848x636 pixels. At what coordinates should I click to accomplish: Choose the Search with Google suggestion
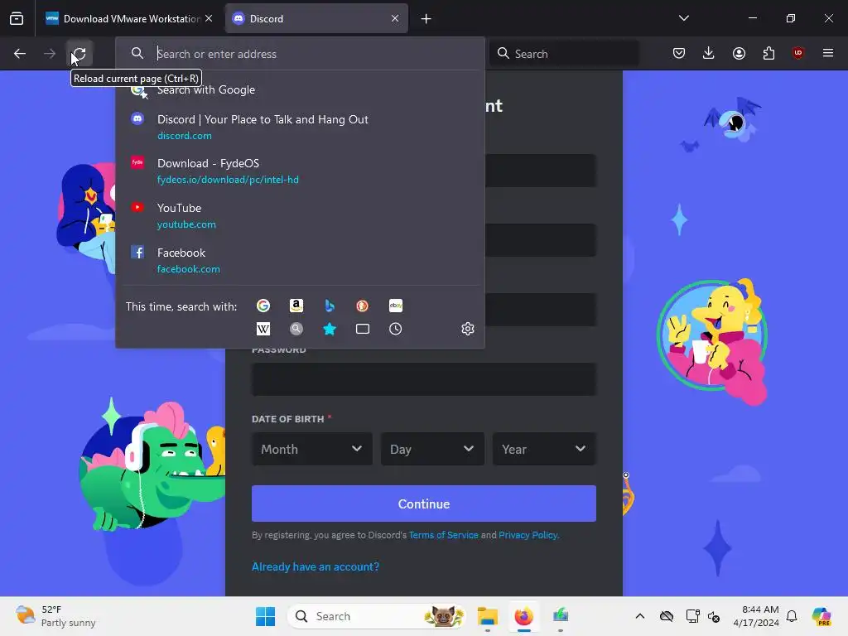(300, 89)
